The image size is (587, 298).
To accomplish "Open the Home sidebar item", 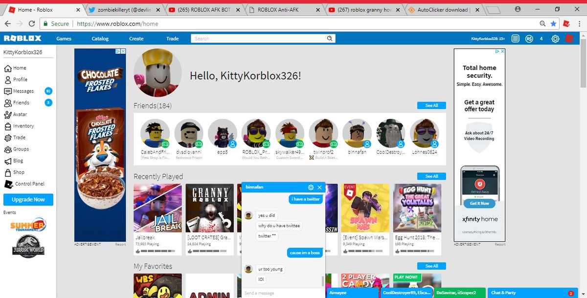I will (x=15, y=68).
